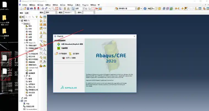Open the Model-1 model dropdown
This screenshot has width=209, height=111.
coord(70,13)
